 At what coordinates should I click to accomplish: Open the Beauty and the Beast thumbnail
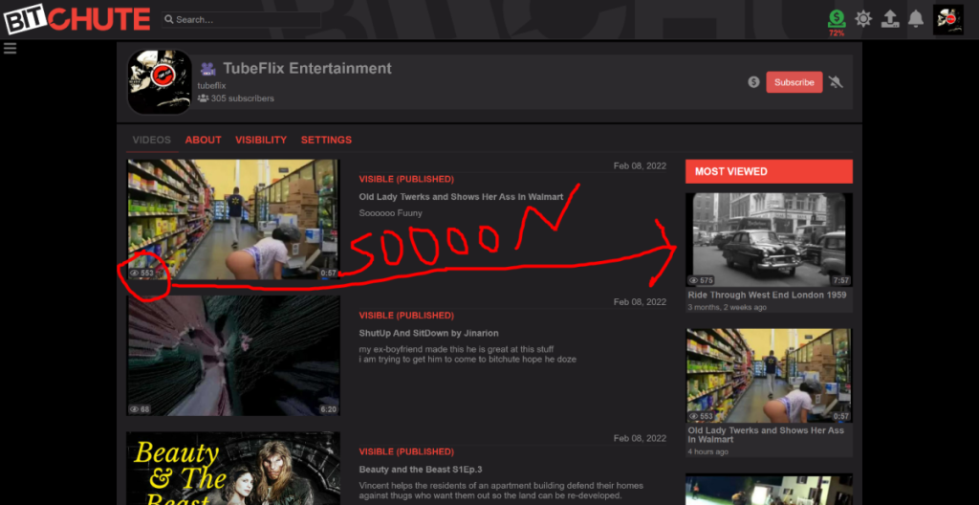point(233,469)
